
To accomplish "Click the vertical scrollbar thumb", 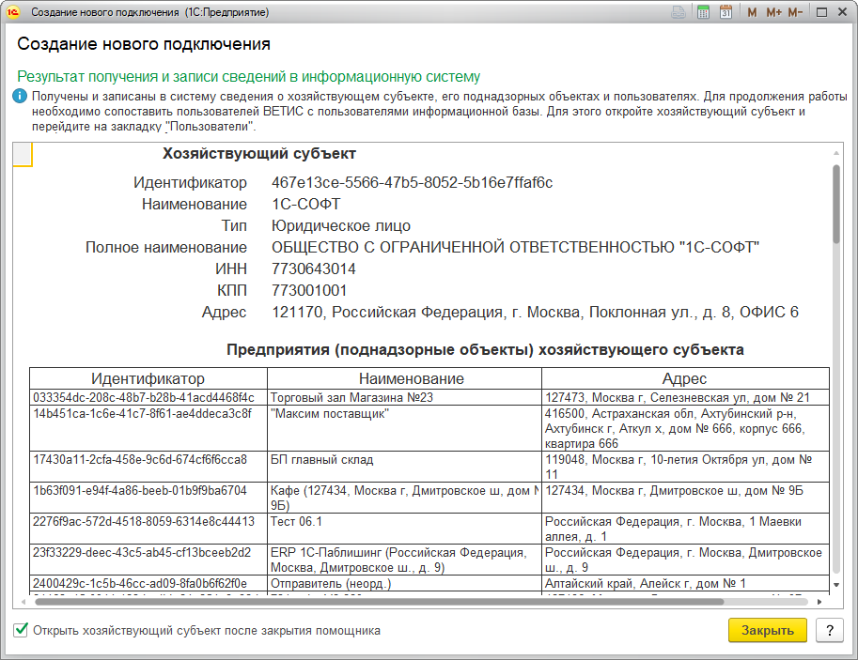I will coord(836,204).
